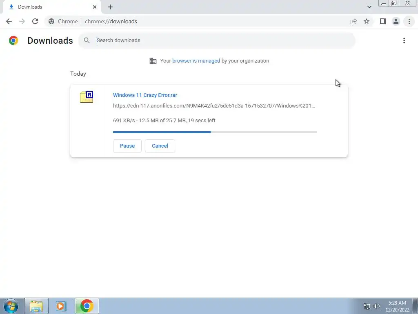Restore down the Chrome window
The width and height of the screenshot is (418, 314).
394,4
